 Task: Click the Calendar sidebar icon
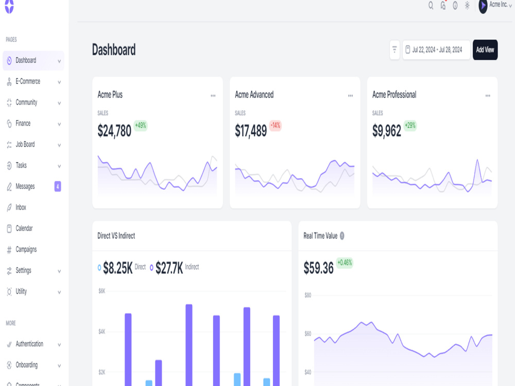click(9, 229)
